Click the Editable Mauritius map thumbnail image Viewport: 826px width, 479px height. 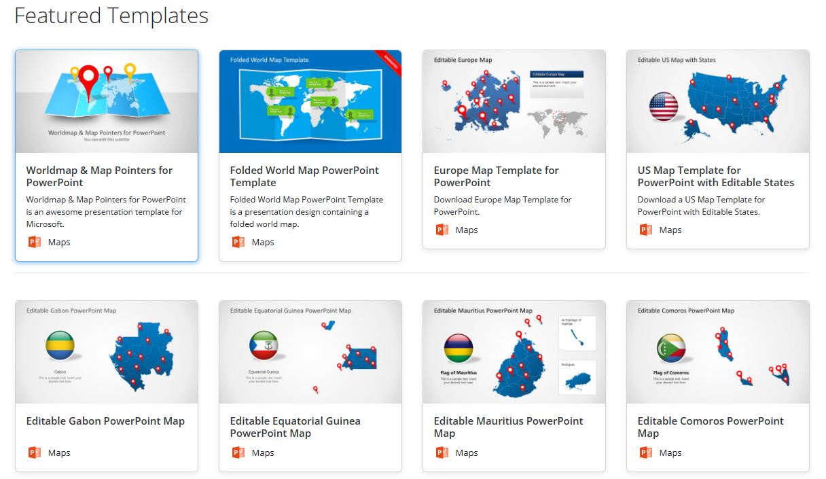(x=514, y=352)
